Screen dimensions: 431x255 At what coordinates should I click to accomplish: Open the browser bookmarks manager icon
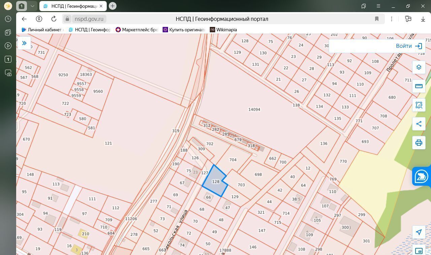(x=364, y=6)
